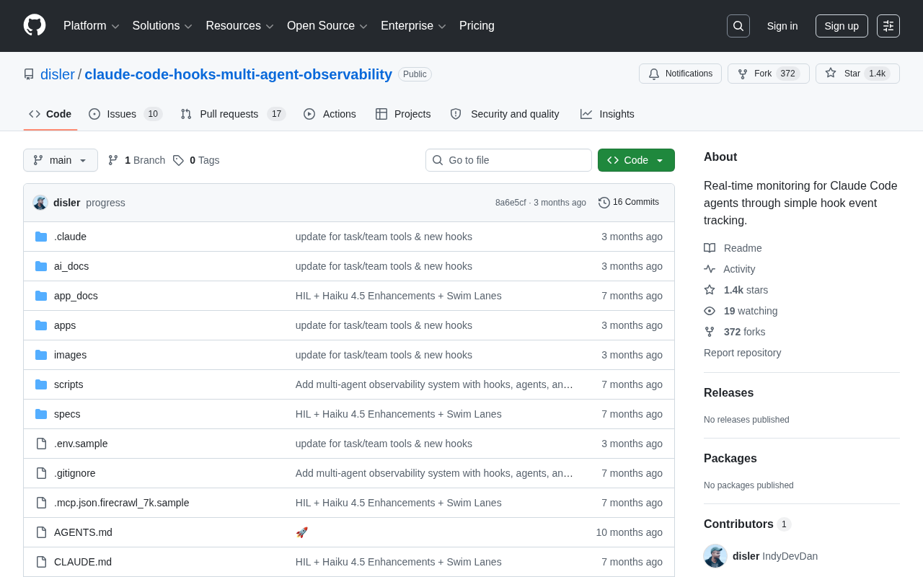This screenshot has height=577, width=923.
Task: Fork the repository using Fork button
Action: [x=768, y=74]
